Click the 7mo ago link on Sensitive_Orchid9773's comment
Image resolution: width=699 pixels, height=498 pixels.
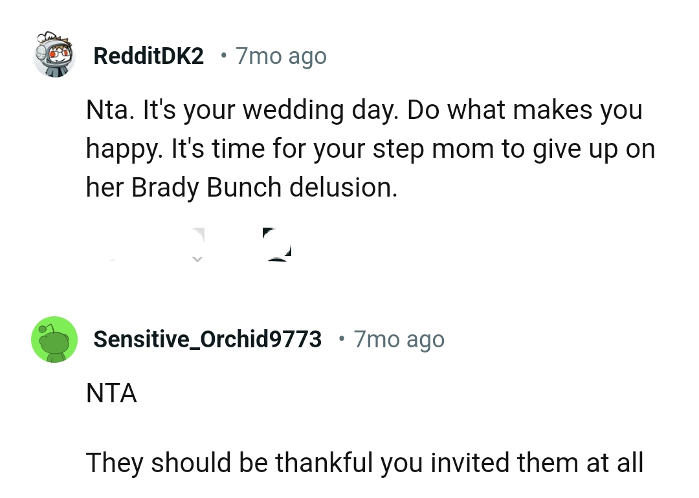(x=399, y=339)
